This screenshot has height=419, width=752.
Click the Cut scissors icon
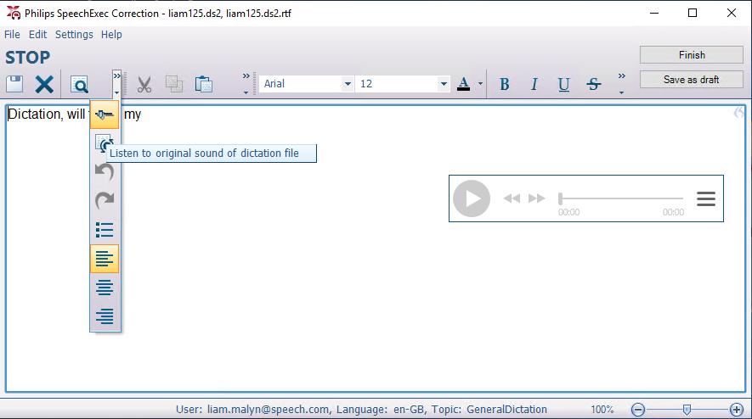click(144, 84)
